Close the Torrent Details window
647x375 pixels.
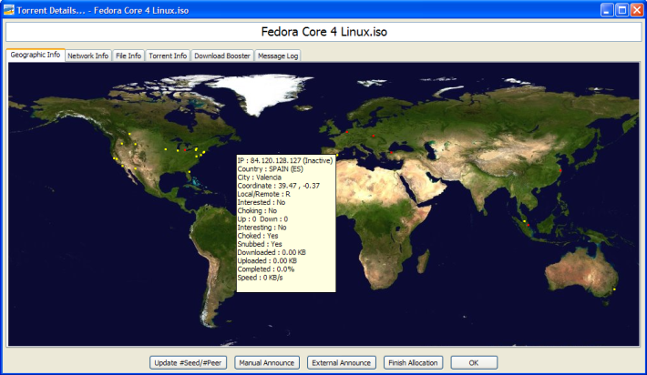637,10
